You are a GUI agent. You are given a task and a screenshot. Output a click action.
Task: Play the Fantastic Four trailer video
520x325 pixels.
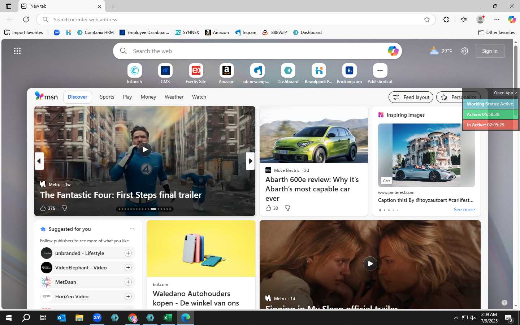click(x=145, y=149)
